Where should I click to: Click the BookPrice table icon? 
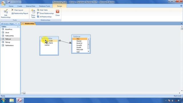3,29
